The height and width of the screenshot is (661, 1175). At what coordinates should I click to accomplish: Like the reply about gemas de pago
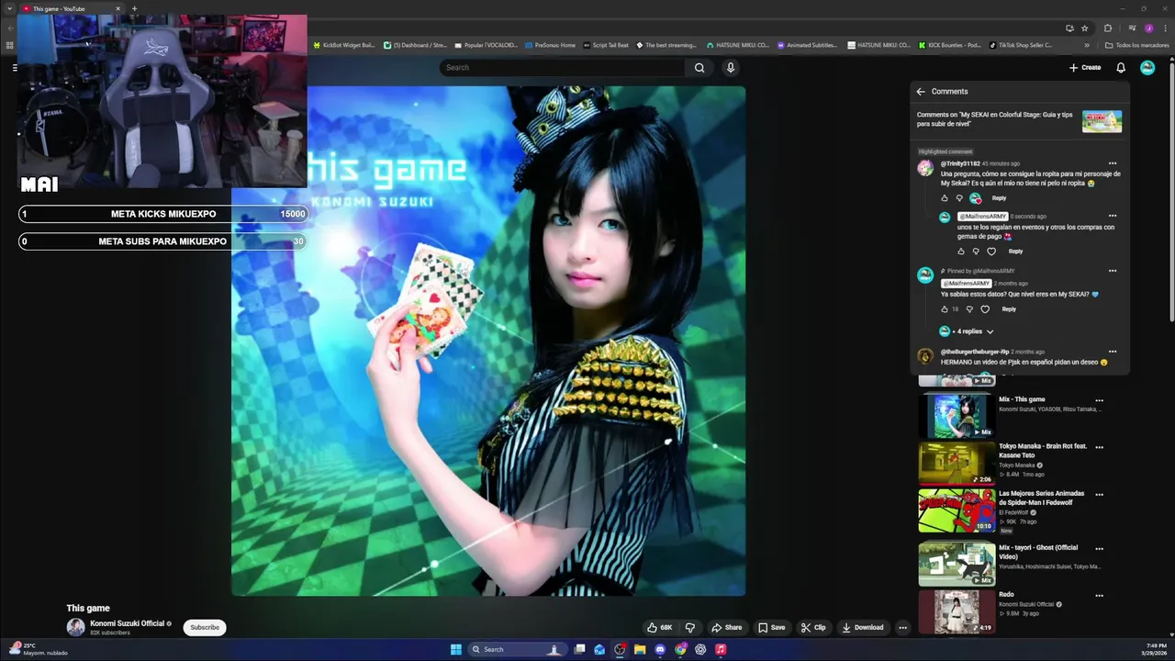point(961,251)
